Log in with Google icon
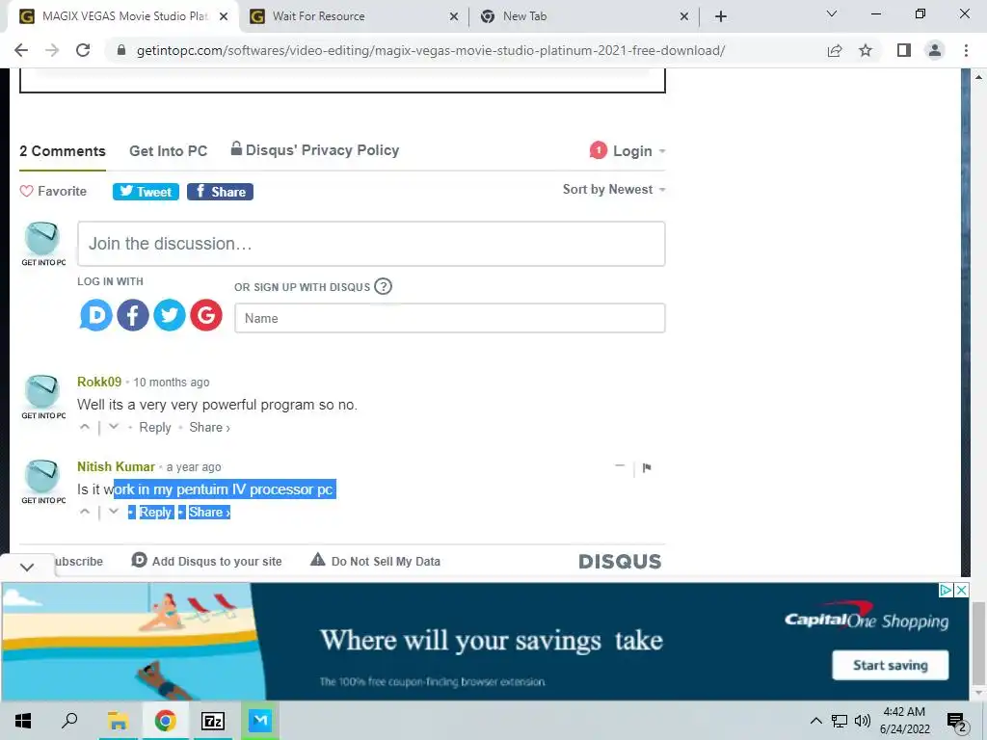This screenshot has height=740, width=987. (x=206, y=315)
